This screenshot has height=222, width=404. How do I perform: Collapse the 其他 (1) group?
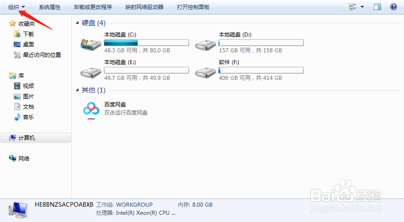point(77,90)
